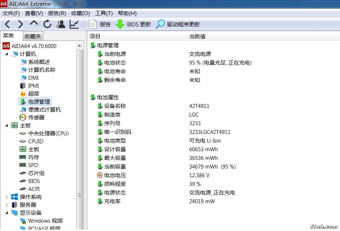Open 驱动程序更新 from toolbar

[x=178, y=25]
